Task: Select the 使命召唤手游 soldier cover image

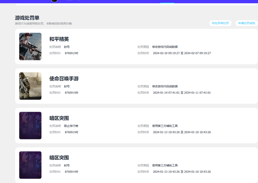Action: click(30, 86)
